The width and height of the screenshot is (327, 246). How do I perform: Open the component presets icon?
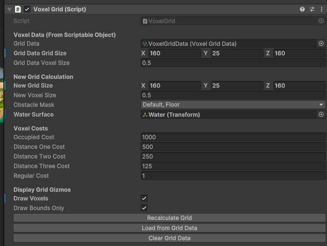click(x=312, y=9)
